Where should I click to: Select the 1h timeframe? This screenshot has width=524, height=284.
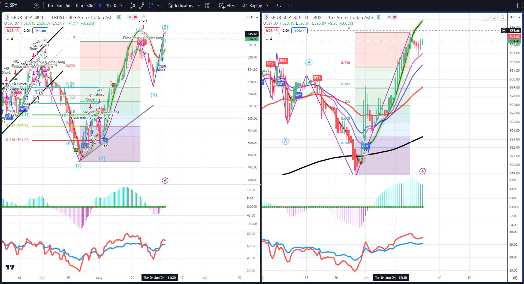click(x=100, y=6)
